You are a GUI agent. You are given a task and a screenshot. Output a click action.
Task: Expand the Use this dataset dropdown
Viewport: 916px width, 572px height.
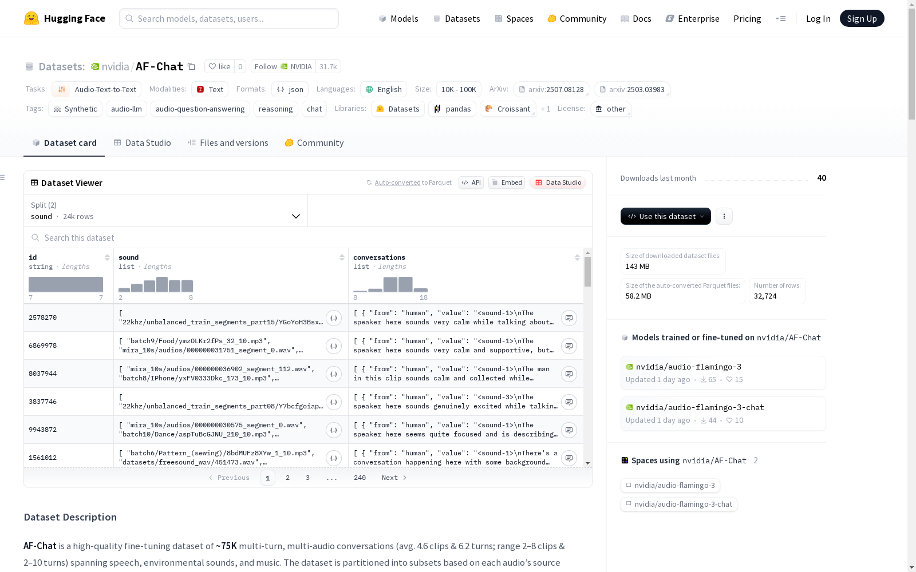666,216
